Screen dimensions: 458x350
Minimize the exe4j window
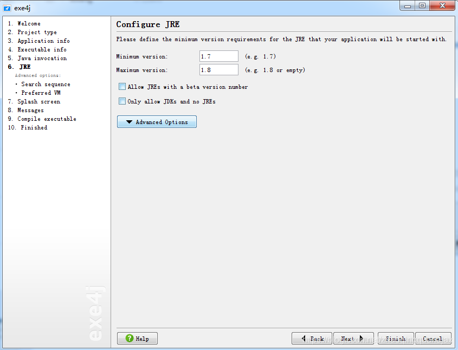click(x=408, y=6)
